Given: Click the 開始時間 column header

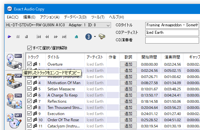Looking at the screenshot, I should (149, 57).
